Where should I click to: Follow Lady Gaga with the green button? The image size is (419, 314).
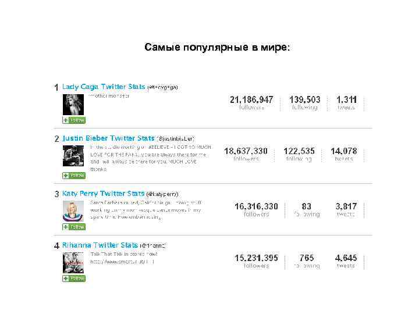tap(74, 120)
